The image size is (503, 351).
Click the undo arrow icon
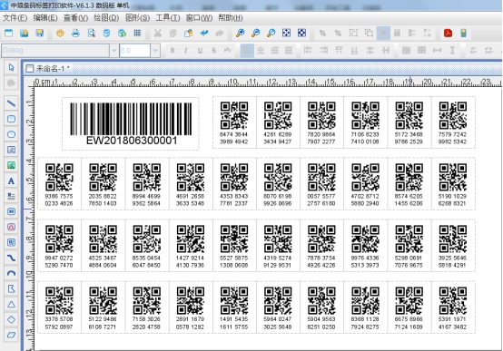204,33
